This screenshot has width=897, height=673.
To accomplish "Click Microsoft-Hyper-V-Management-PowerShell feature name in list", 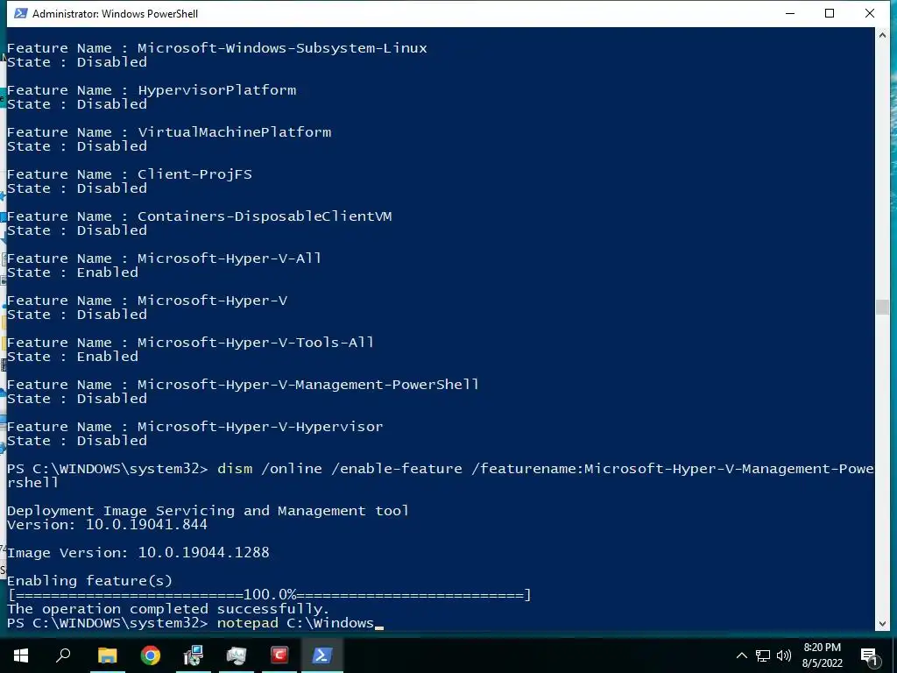I will click(x=307, y=385).
